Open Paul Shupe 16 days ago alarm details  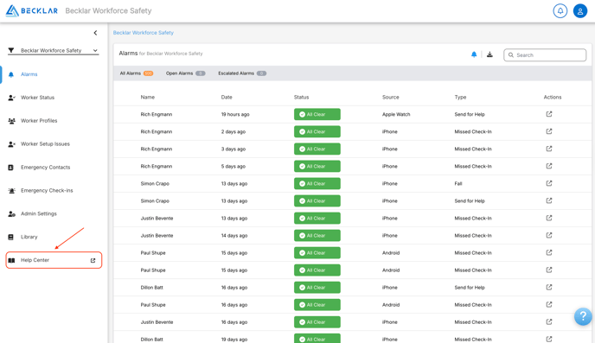tap(549, 305)
